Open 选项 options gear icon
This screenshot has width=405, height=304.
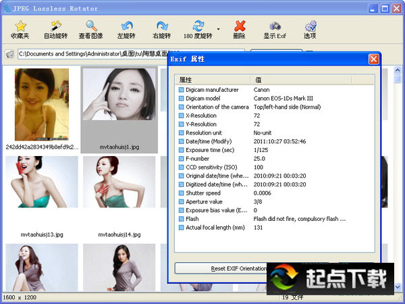point(309,29)
